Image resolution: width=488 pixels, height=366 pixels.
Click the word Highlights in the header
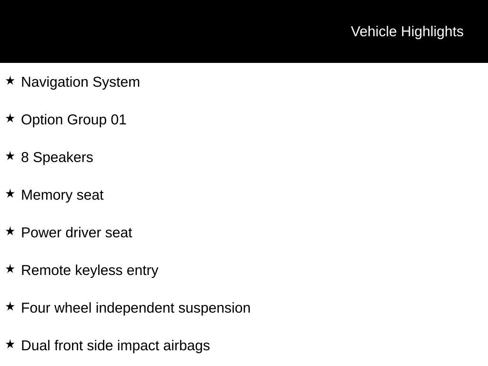432,32
